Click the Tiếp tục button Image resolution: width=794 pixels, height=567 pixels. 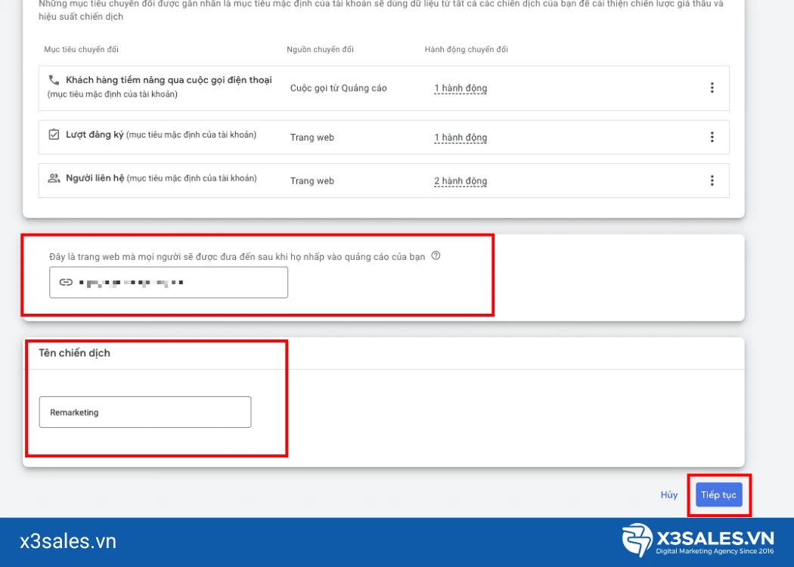(x=718, y=494)
